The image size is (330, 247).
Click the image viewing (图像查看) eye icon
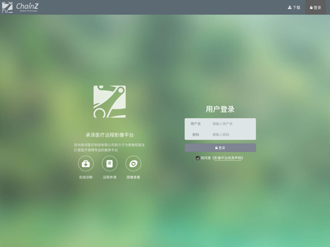(x=133, y=163)
